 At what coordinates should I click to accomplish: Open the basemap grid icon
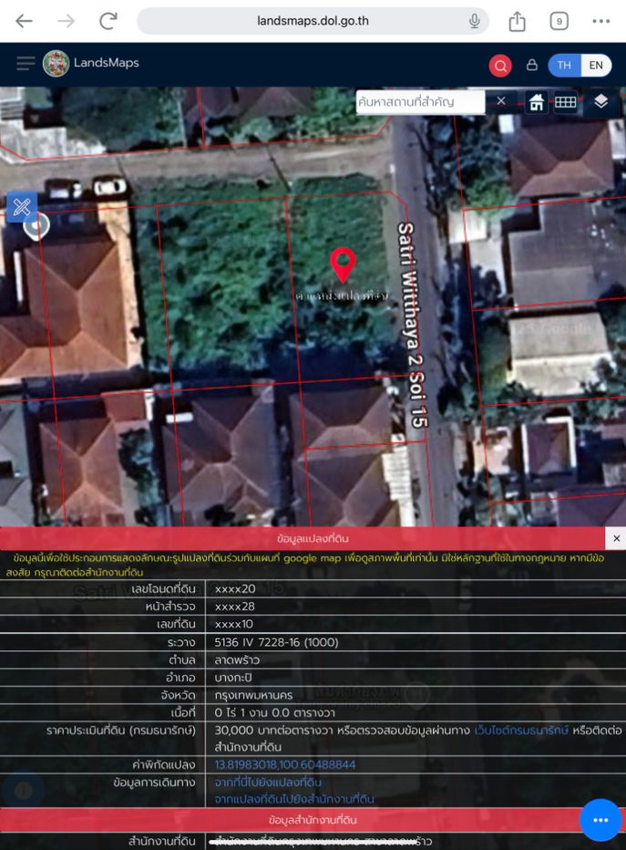point(566,102)
